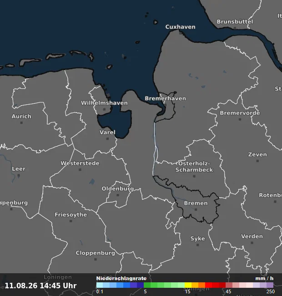Click the Bremen city marker dot
The width and height of the screenshot is (282, 296).
click(x=196, y=209)
